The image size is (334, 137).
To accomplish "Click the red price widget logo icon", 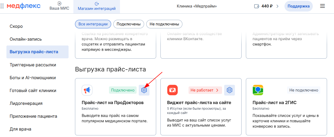I will click(x=172, y=90).
